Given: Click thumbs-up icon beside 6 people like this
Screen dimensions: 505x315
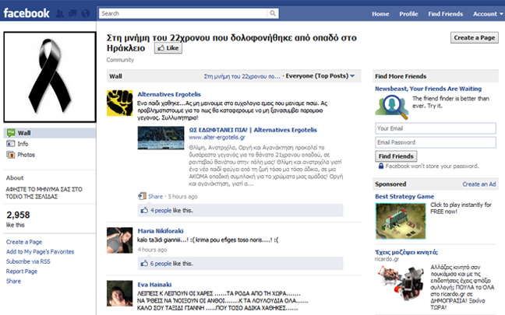Looking at the screenshot, I should pyautogui.click(x=145, y=263).
